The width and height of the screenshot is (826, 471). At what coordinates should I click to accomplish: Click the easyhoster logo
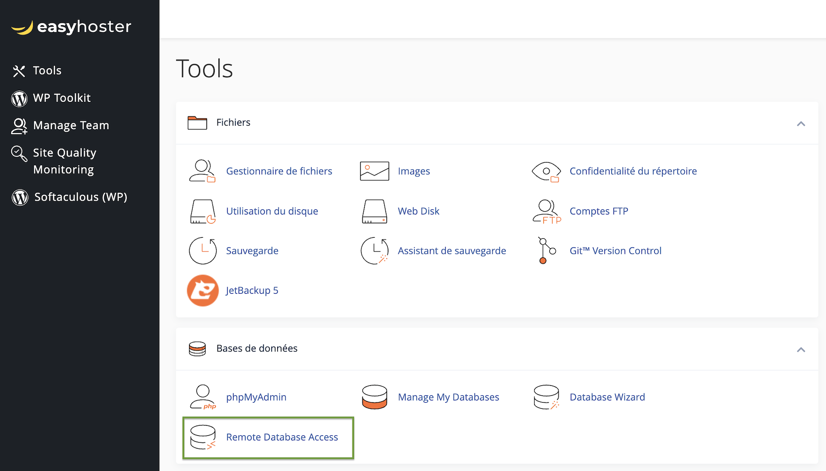coord(71,27)
